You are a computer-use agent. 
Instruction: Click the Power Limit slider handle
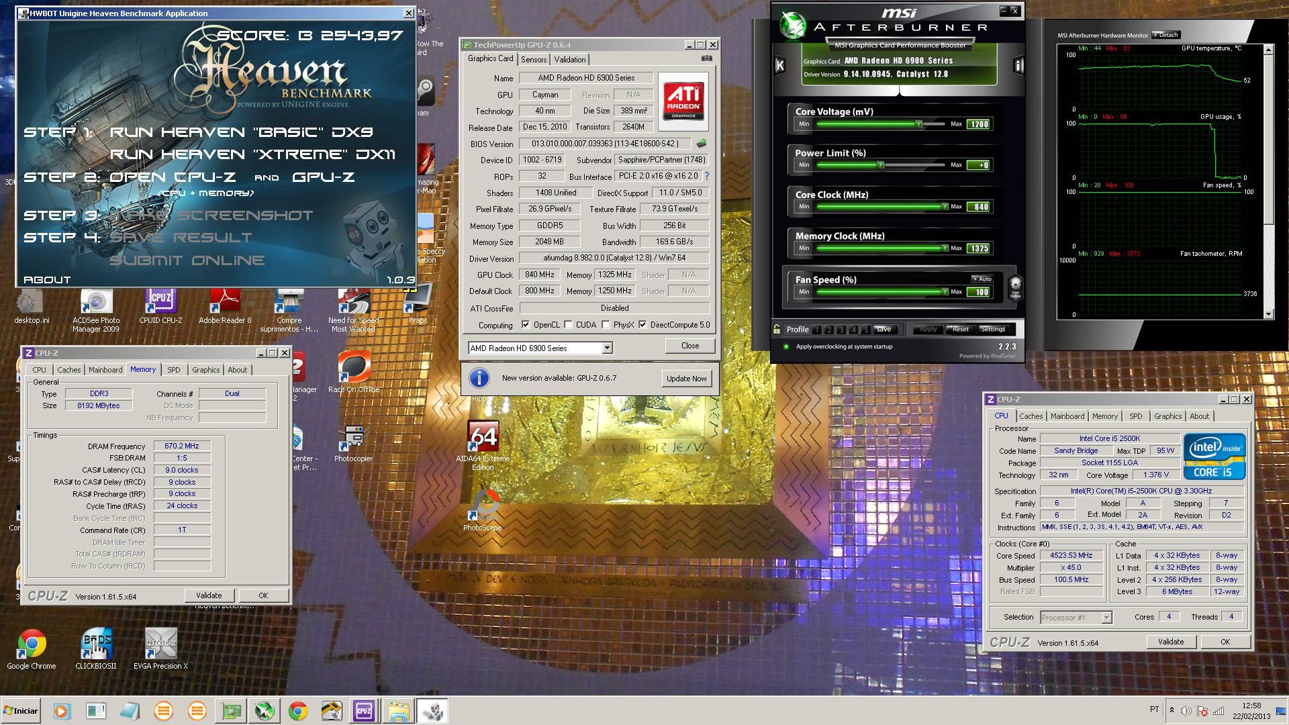click(881, 165)
